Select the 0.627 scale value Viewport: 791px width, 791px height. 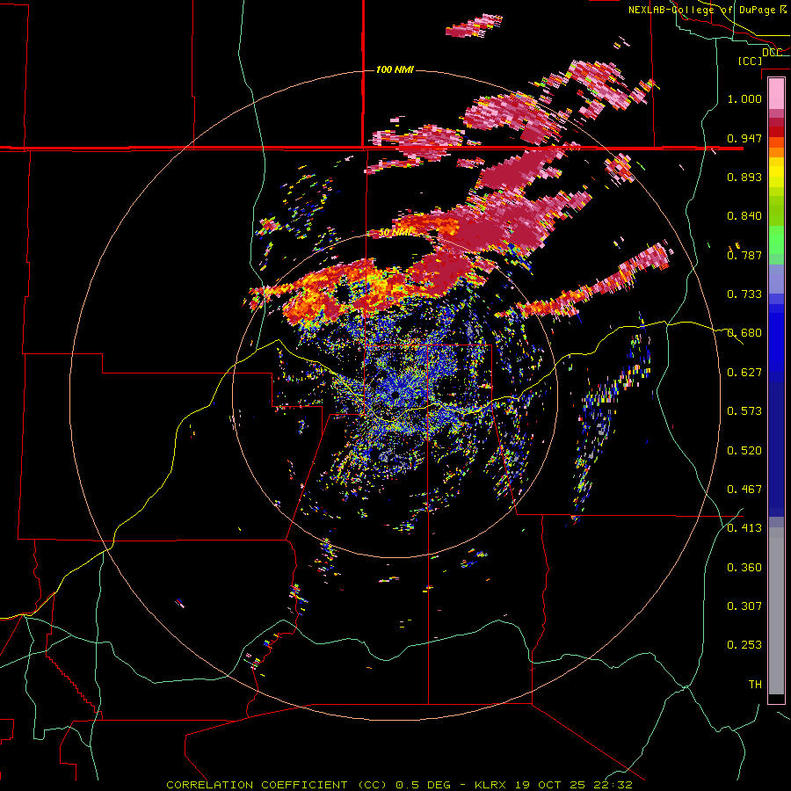pyautogui.click(x=744, y=373)
